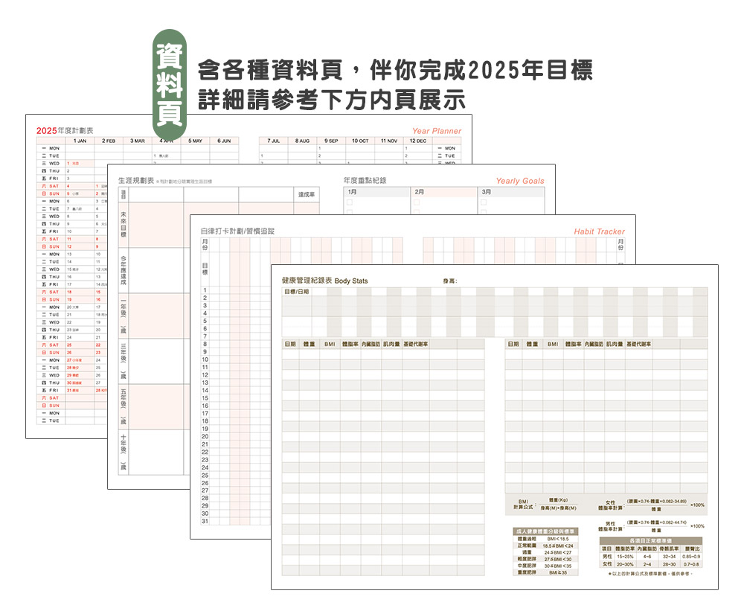Click the 目標/日期 row label
This screenshot has width=744, height=611.
297,292
